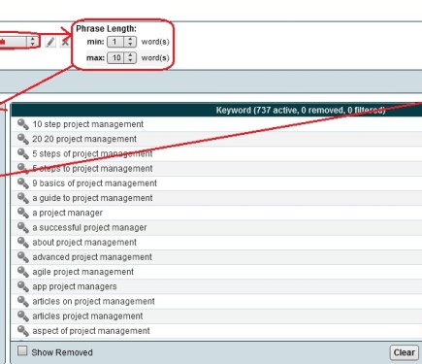Select keyword '10 step project management'
The height and width of the screenshot is (364, 422).
[x=87, y=124]
